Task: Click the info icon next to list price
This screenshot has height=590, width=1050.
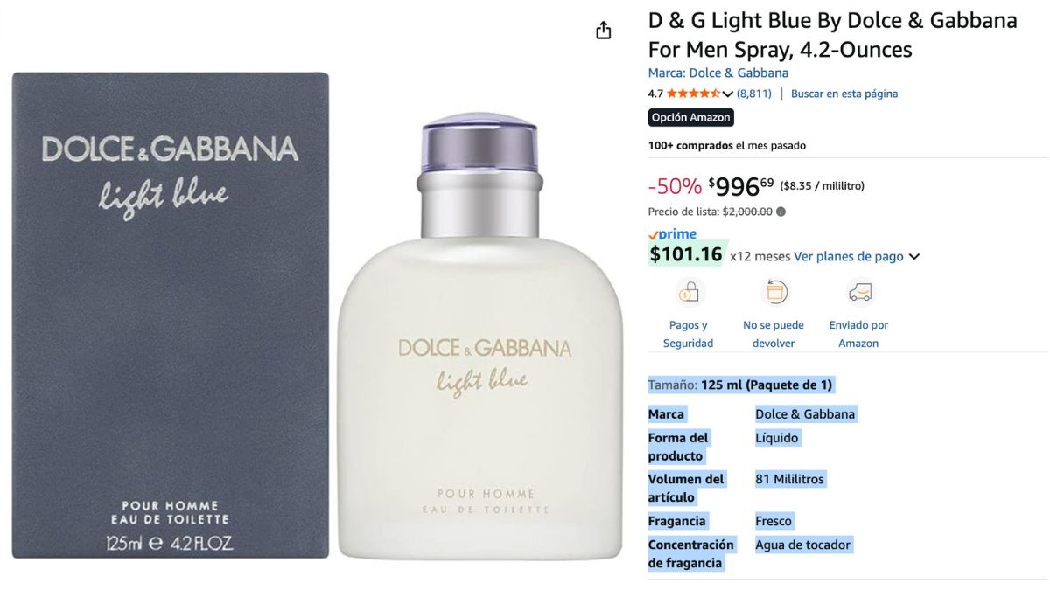Action: pyautogui.click(x=780, y=212)
